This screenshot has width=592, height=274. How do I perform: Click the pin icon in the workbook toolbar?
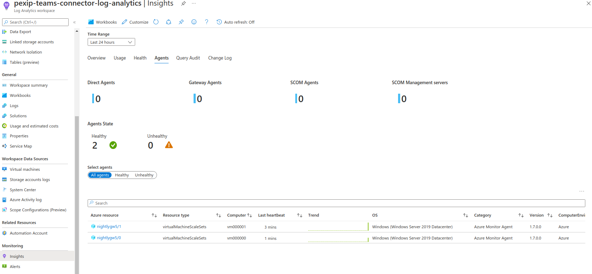coord(181,22)
